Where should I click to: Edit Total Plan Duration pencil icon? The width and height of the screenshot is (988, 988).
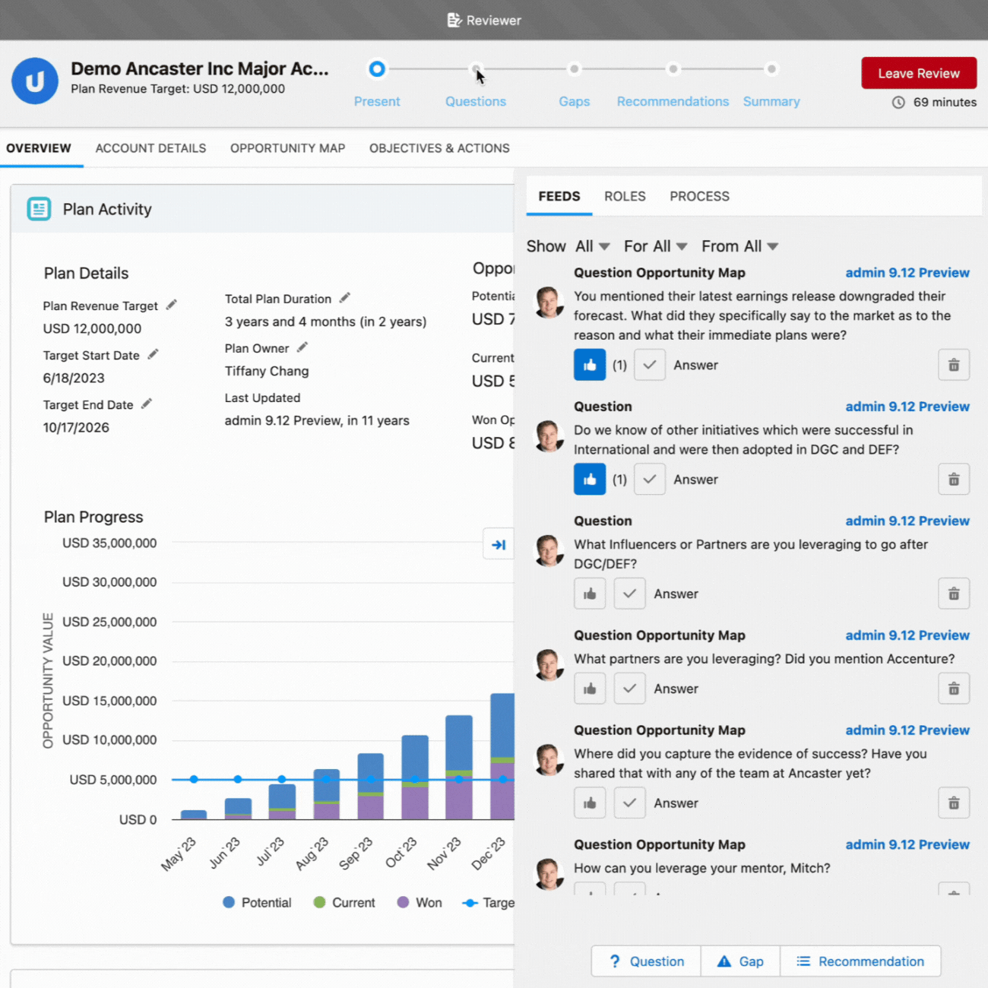tap(345, 298)
